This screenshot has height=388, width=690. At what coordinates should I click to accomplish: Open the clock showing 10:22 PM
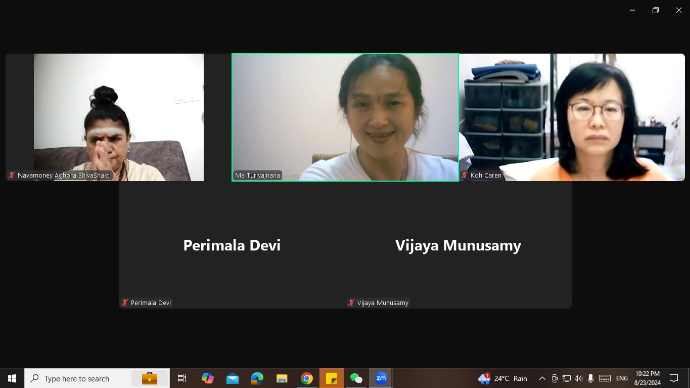pyautogui.click(x=648, y=378)
